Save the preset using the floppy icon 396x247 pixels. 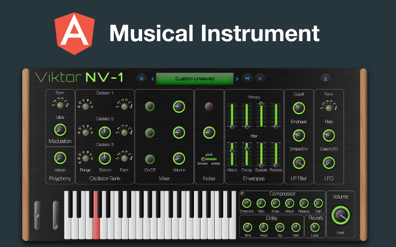tap(247, 79)
